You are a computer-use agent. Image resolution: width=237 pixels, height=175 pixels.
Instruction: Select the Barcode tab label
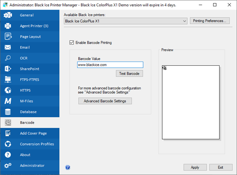(27, 122)
